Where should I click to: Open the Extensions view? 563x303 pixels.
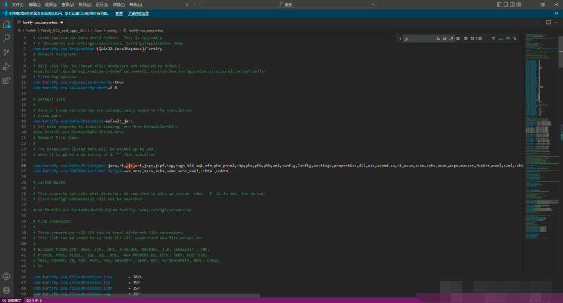coord(6,80)
